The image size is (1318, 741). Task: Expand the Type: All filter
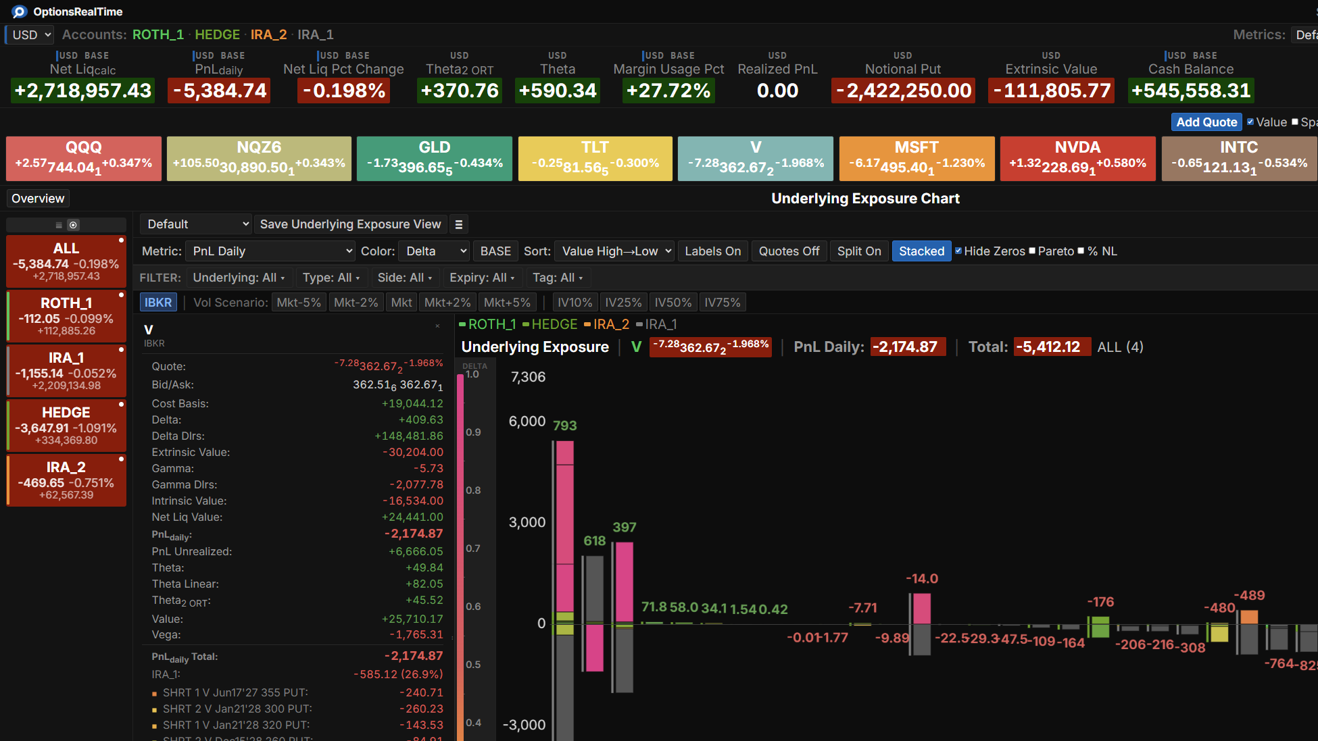click(331, 278)
